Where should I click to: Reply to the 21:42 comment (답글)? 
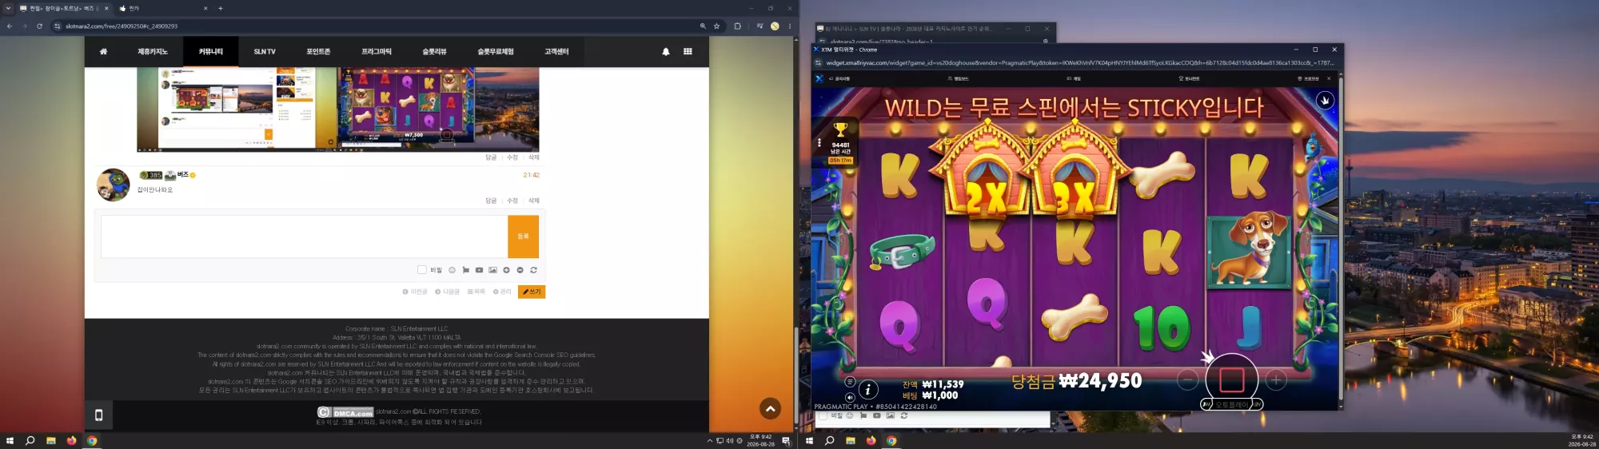tap(491, 201)
